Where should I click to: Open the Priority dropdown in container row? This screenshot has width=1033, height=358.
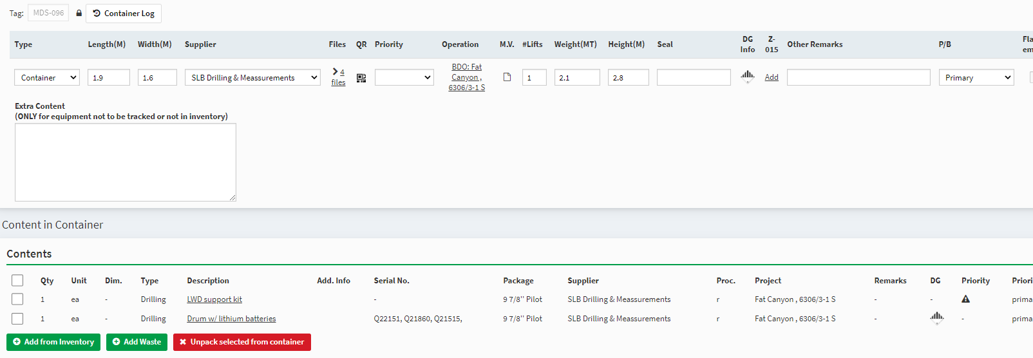404,78
